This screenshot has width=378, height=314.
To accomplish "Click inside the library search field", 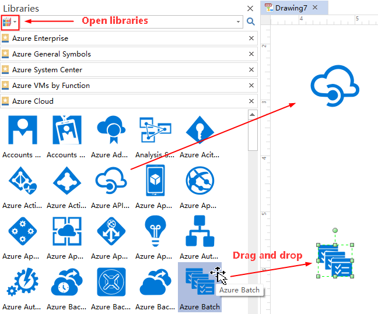I will pos(128,22).
